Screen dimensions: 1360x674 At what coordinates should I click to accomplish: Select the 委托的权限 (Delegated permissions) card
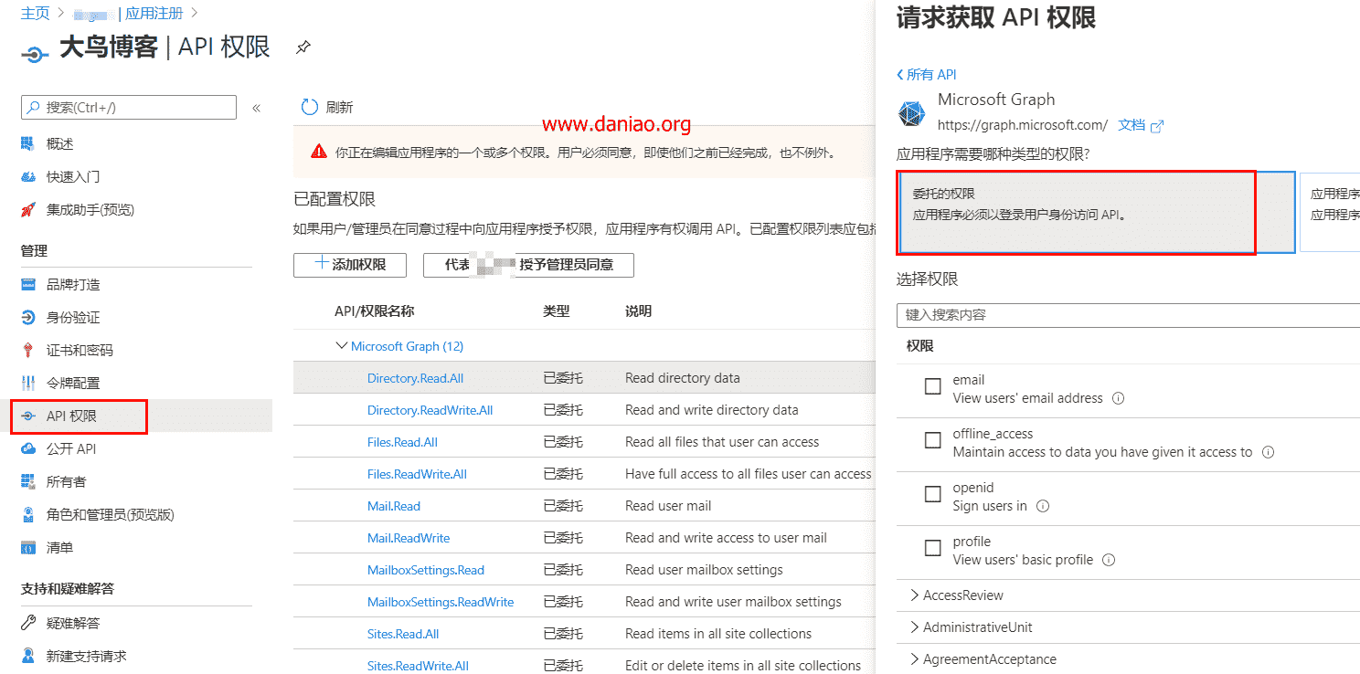coord(1096,212)
